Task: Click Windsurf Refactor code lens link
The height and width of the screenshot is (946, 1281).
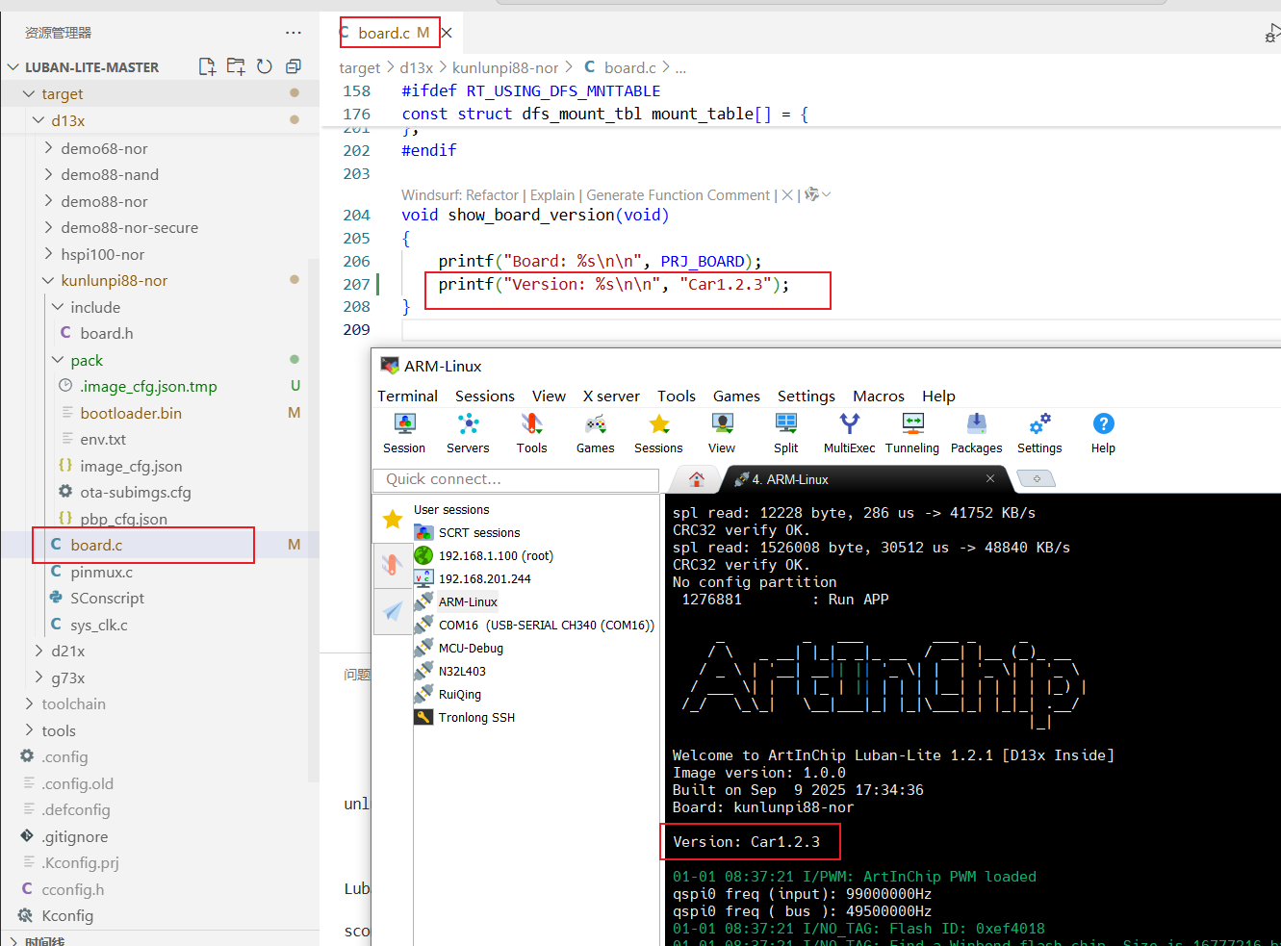Action: (460, 195)
